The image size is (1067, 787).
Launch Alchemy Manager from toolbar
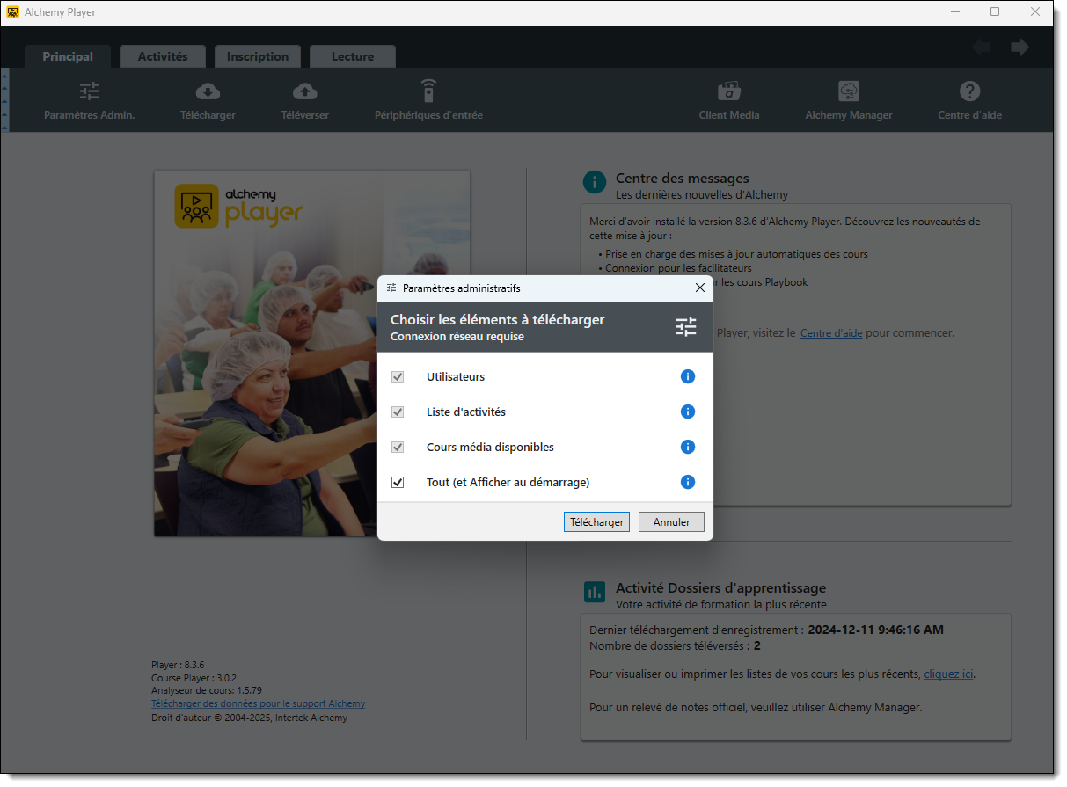coord(848,91)
